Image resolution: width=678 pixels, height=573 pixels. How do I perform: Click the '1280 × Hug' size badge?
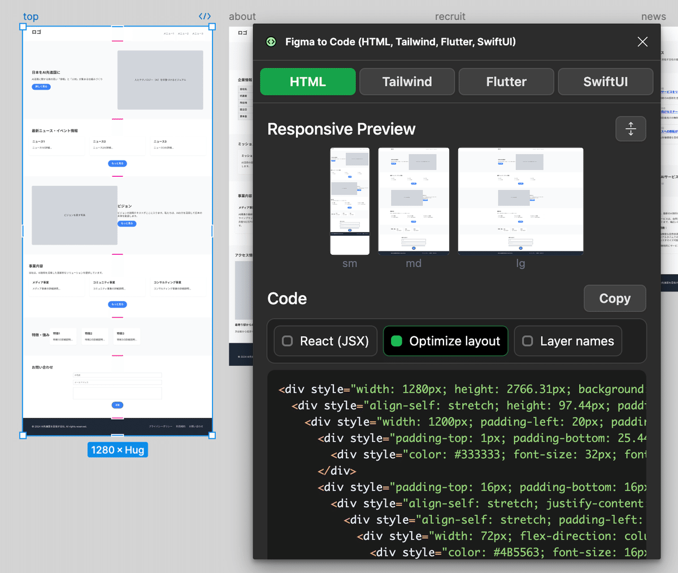tap(118, 450)
